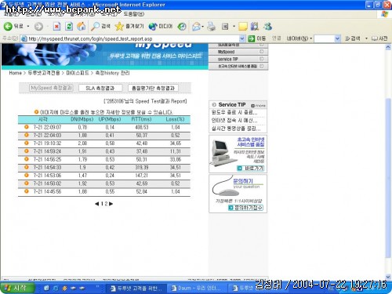Click the Mail envelope toolbar icon
Screen dimensions: 392x294
(196, 26)
